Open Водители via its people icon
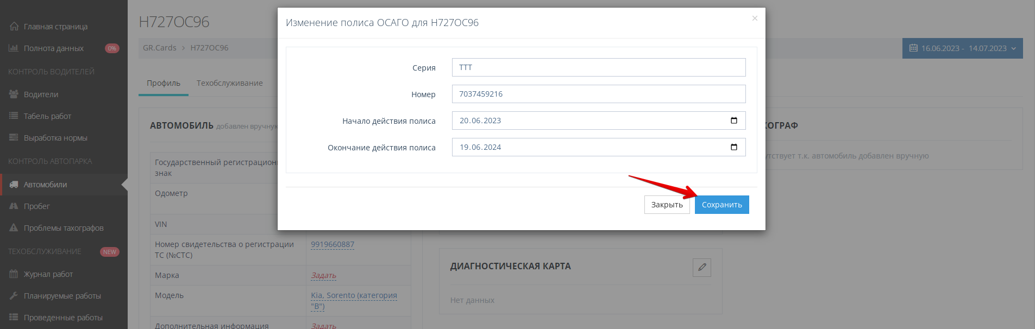This screenshot has width=1035, height=329. 14,94
